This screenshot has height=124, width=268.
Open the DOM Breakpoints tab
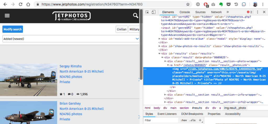click(x=192, y=114)
